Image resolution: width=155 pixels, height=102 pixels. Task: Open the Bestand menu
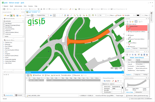(x=6, y=6)
